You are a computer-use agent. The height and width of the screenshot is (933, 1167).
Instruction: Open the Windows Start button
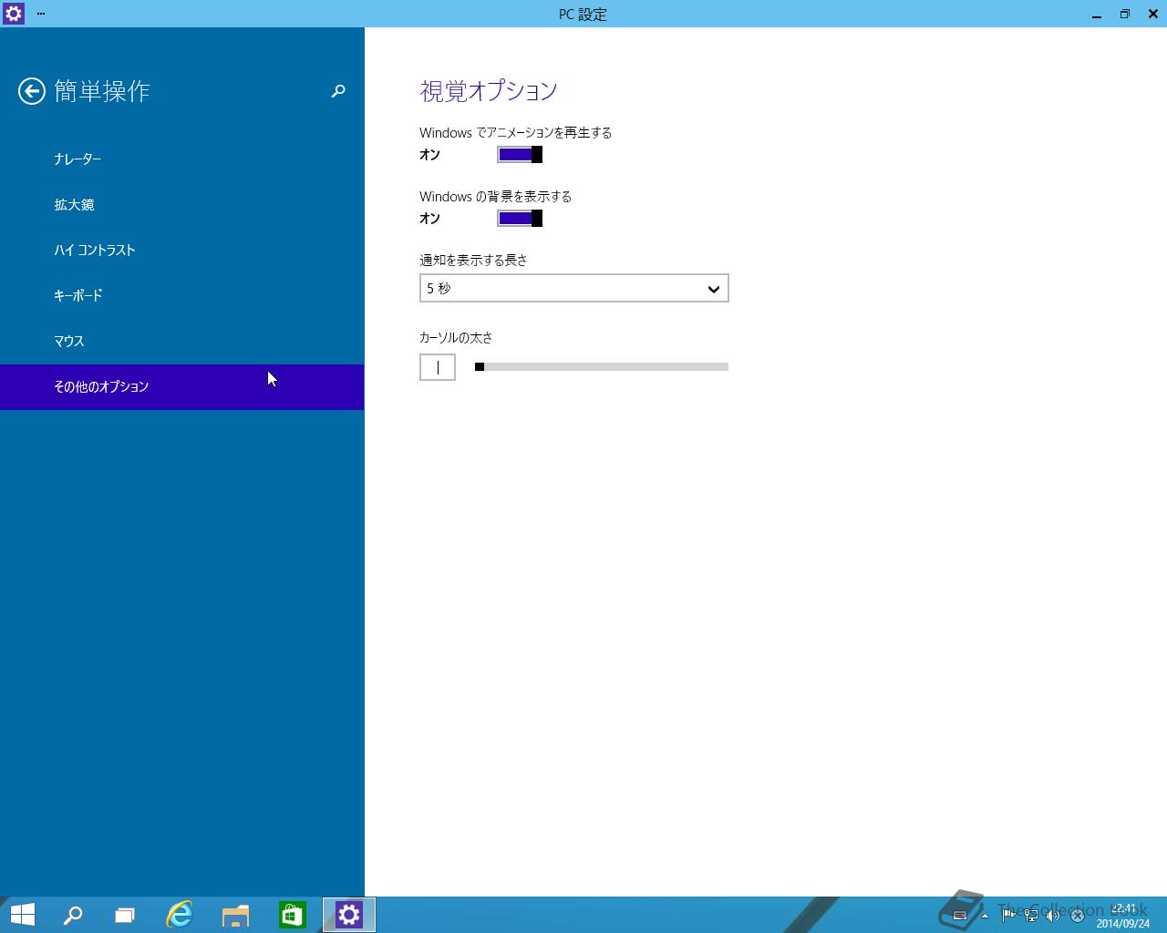coord(22,915)
